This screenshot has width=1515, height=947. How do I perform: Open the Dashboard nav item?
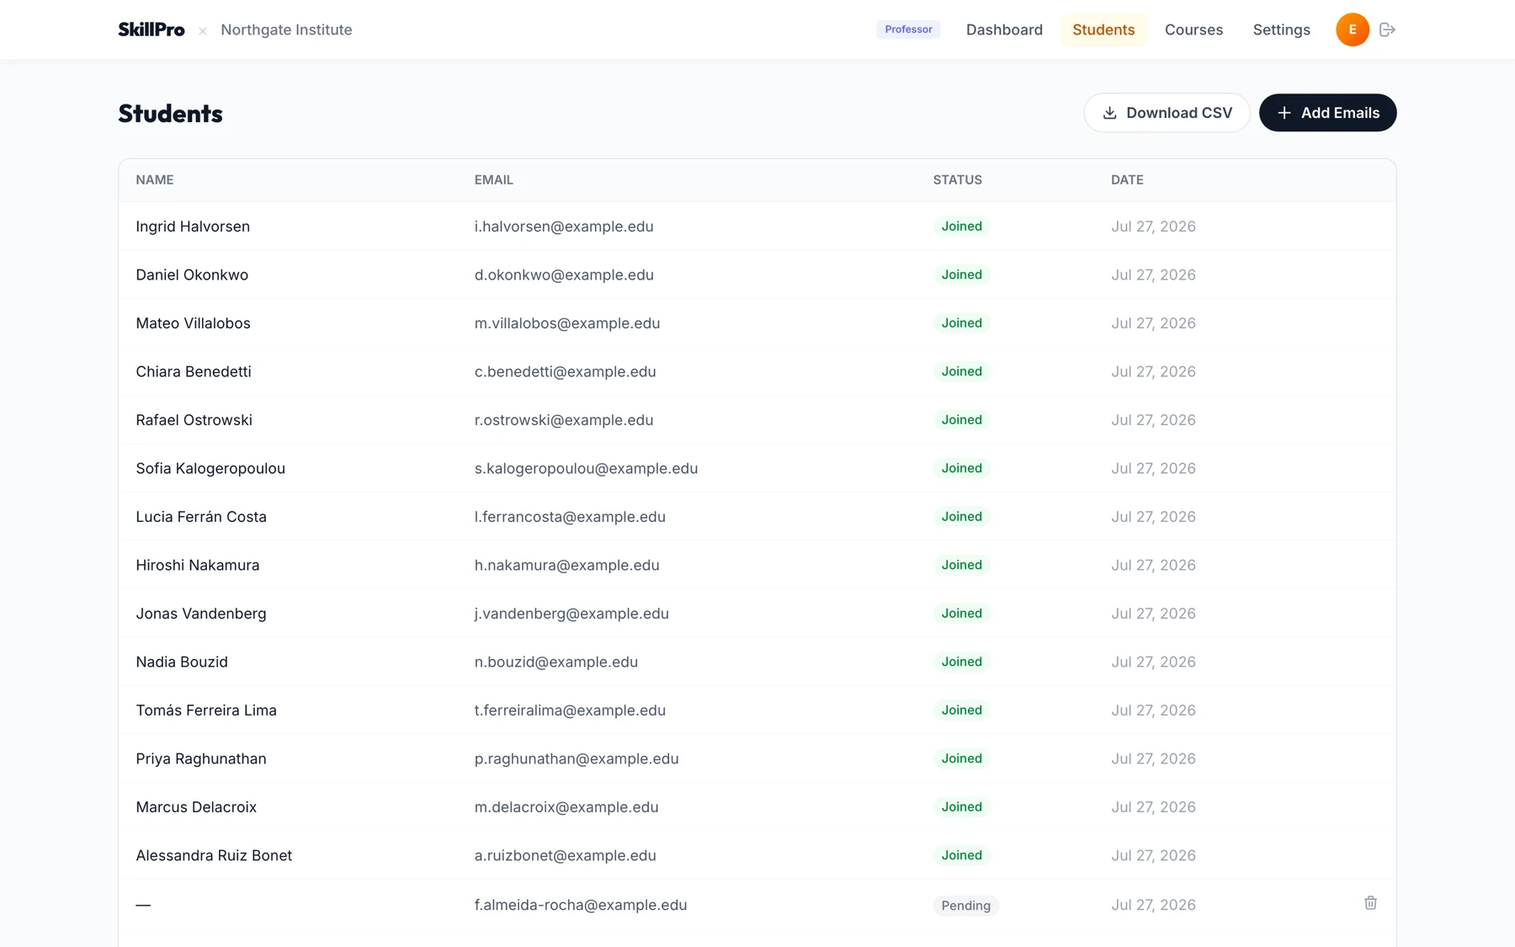[x=1004, y=29]
